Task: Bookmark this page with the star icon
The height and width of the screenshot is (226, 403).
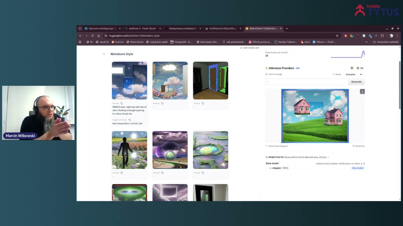Action: pos(337,36)
